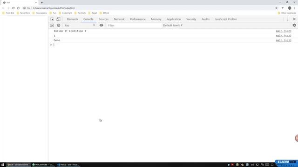Switch to Wish_Items.txt taskbar window
298x167 pixels.
[43, 165]
